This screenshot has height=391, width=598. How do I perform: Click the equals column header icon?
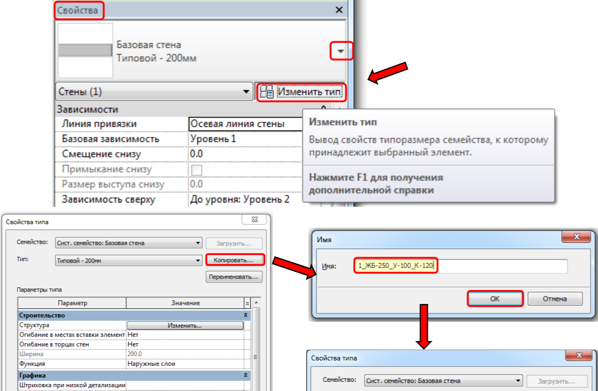click(247, 303)
